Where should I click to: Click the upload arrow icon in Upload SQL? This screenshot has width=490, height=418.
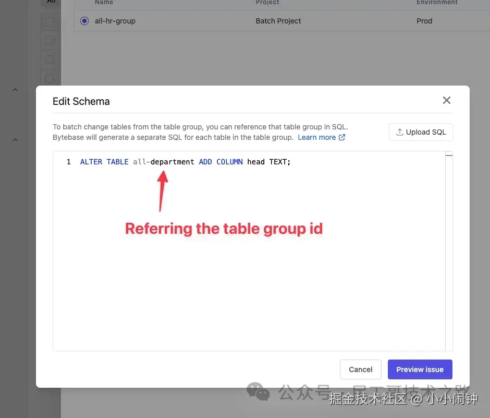coord(400,132)
